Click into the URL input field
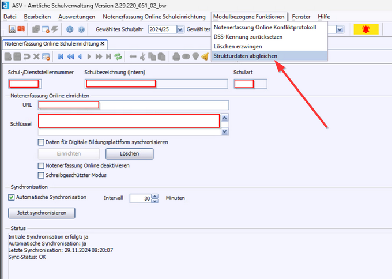This screenshot has height=279, width=392. pyautogui.click(x=134, y=105)
